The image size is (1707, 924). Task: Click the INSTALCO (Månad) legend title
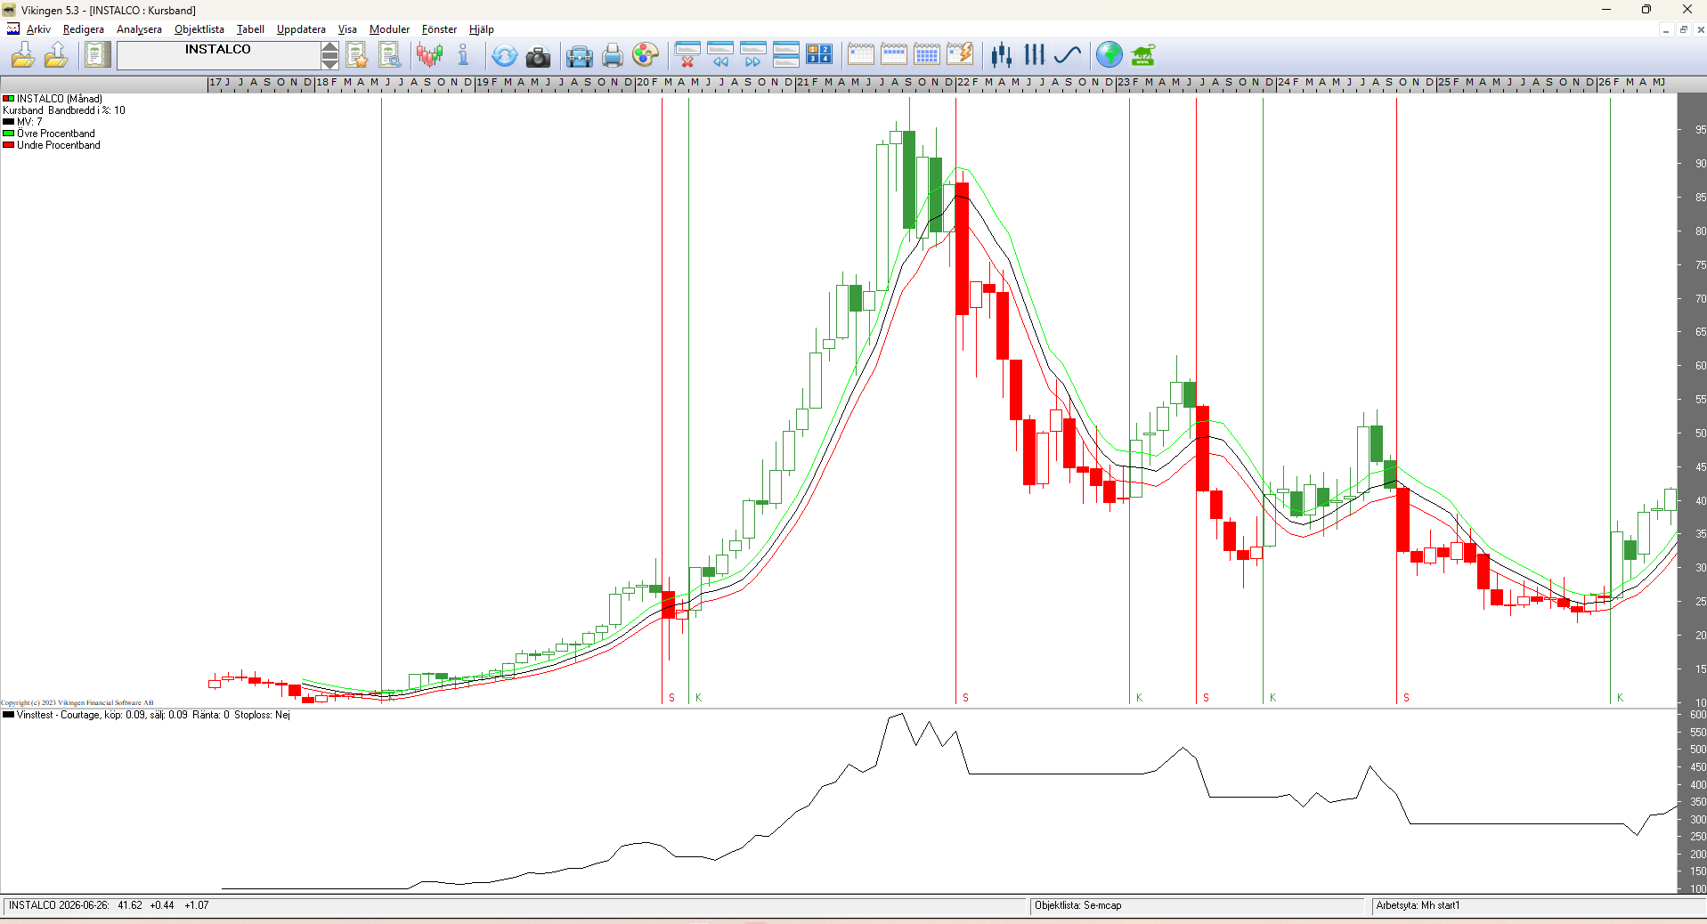pos(60,99)
